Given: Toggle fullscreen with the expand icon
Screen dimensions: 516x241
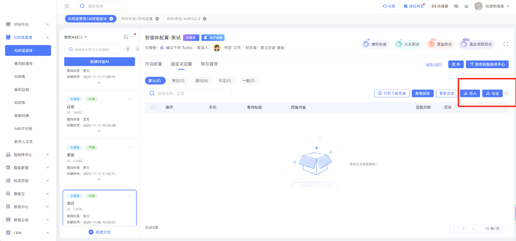Looking at the screenshot, I should (506, 44).
